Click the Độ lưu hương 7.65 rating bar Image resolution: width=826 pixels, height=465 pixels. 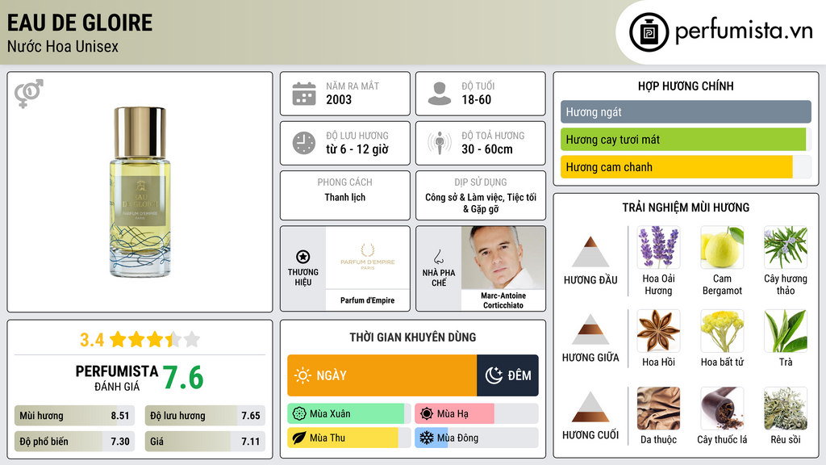pos(205,416)
